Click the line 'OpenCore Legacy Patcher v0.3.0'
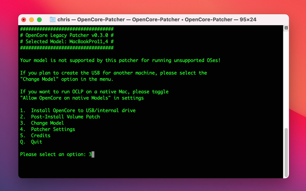The image size is (306, 191). (67, 35)
